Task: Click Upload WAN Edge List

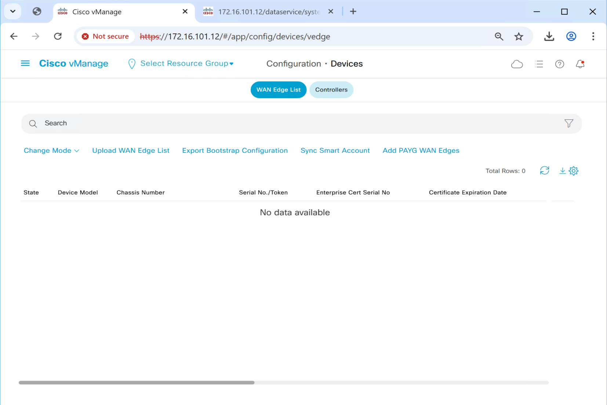Action: coord(131,151)
